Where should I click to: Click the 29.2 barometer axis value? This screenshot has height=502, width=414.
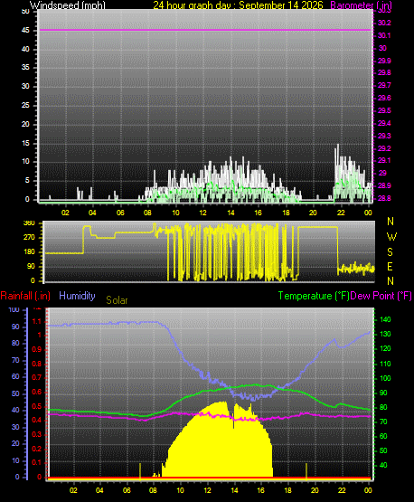tap(384, 148)
